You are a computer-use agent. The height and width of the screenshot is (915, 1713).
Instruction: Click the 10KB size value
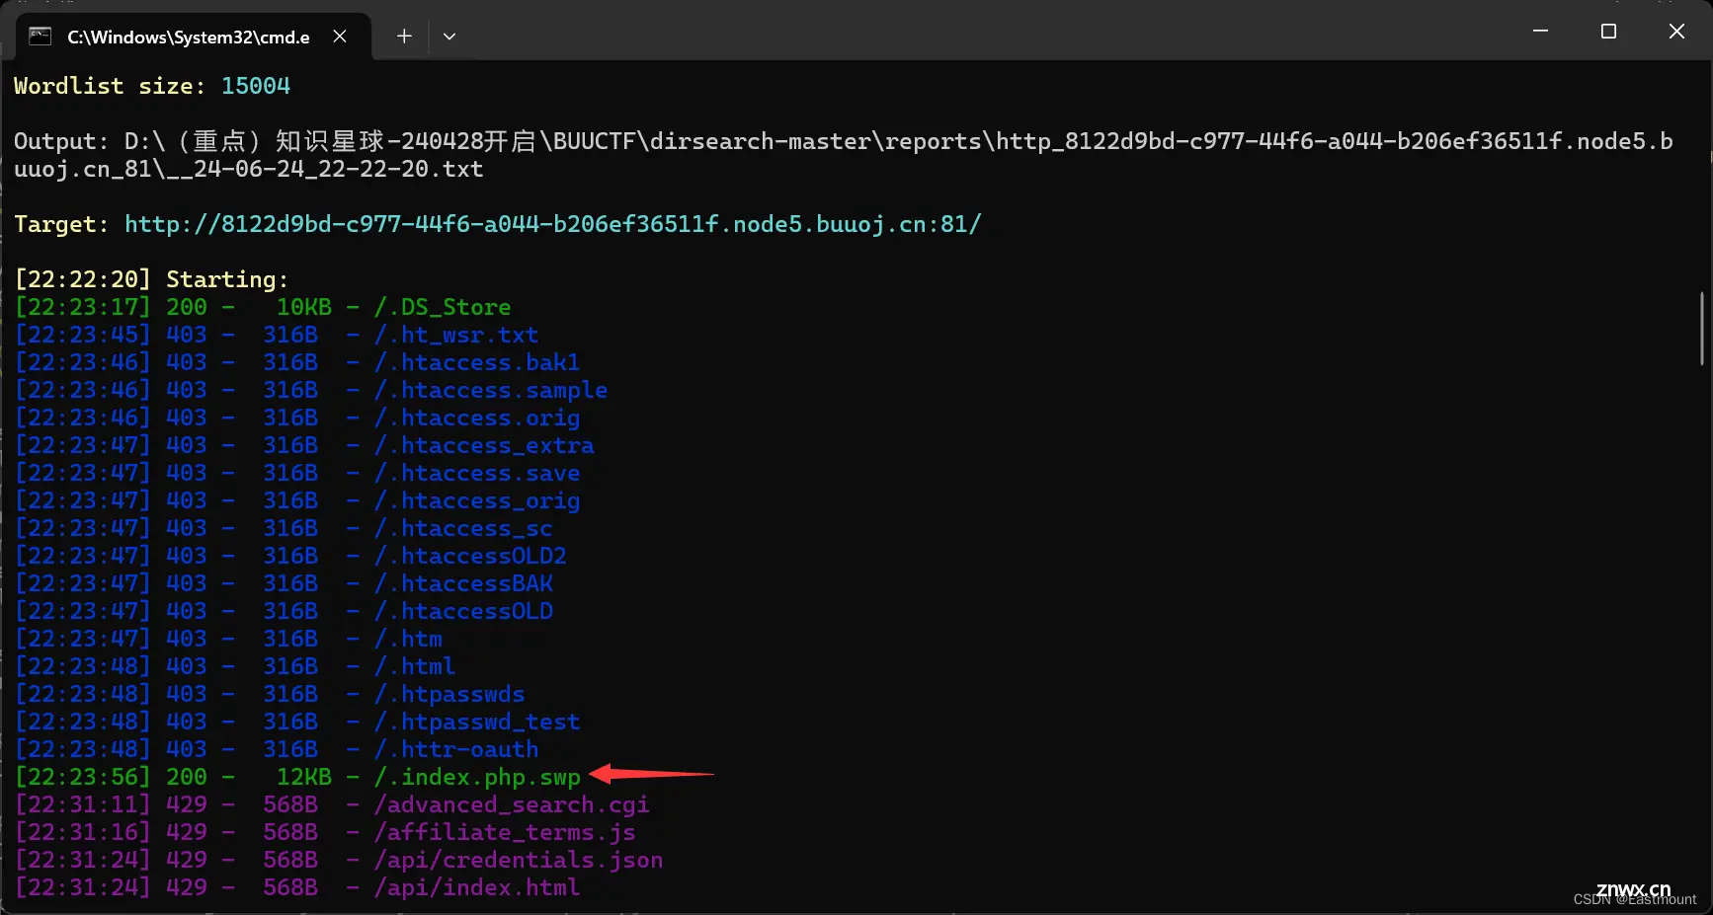[x=304, y=307]
